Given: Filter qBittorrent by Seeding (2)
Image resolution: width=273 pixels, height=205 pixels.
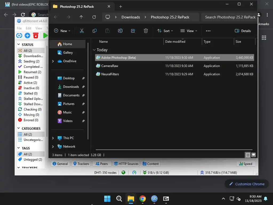Looking at the screenshot, I should 31,61.
